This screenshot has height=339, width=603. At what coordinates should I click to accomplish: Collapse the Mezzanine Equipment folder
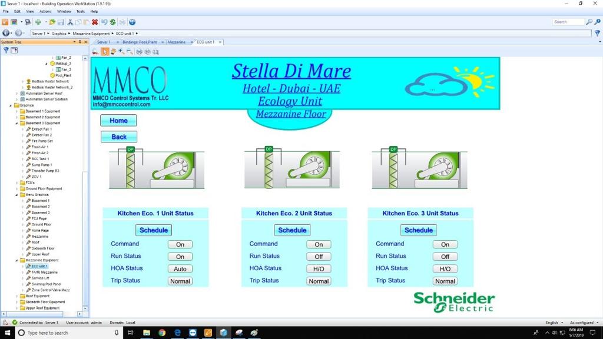coord(17,261)
